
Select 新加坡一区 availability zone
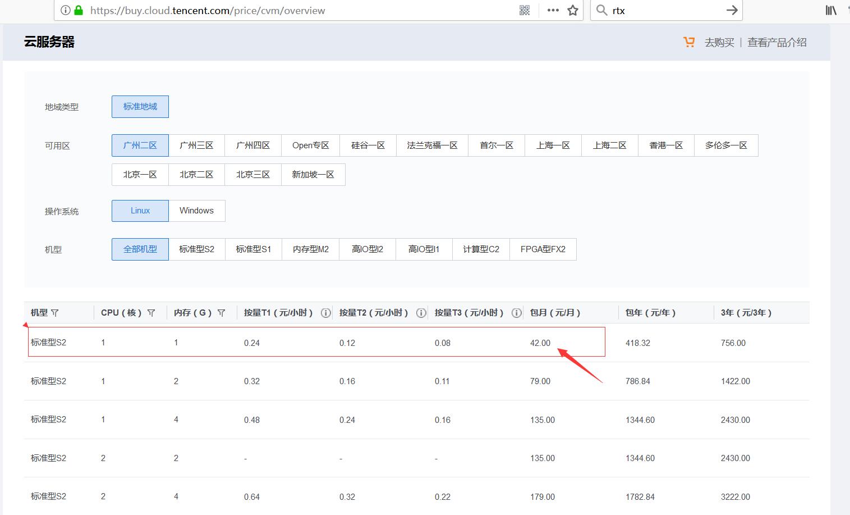313,175
